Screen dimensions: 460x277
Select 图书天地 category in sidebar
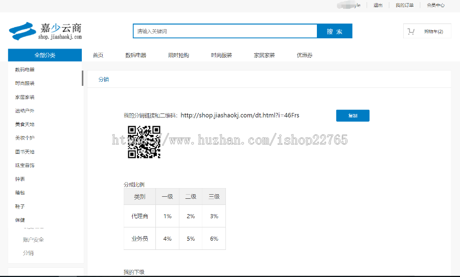pyautogui.click(x=25, y=152)
